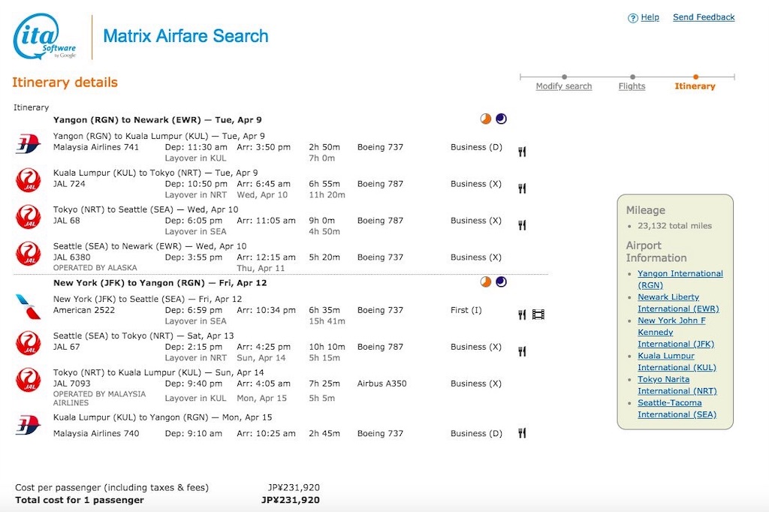
Task: Open Kuala Lumpur International (KUL) link
Action: [677, 361]
